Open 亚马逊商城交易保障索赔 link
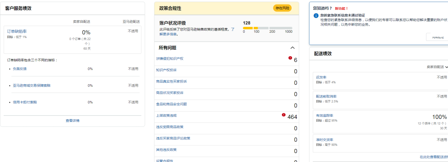448x162 pixels. click(32, 86)
